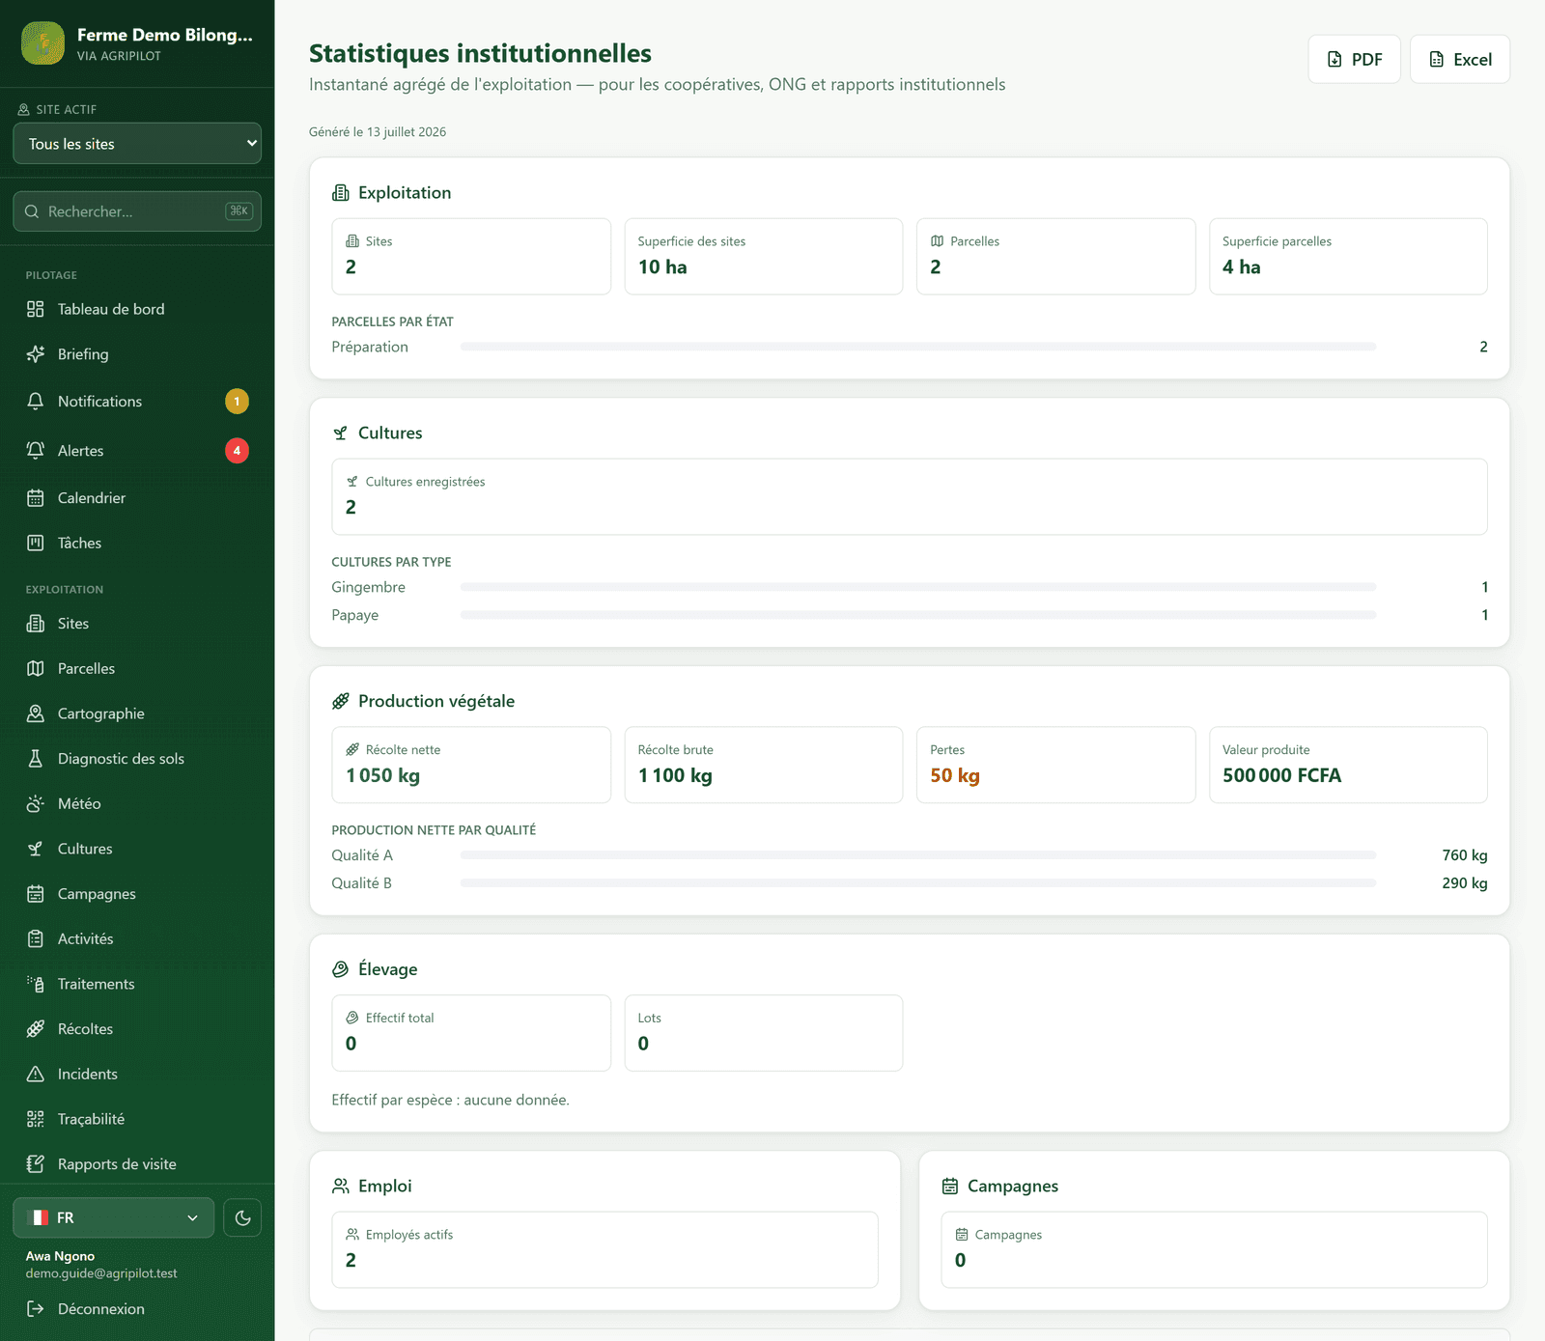1545x1341 pixels.
Task: Open Traçabilité link
Action: point(137,1119)
